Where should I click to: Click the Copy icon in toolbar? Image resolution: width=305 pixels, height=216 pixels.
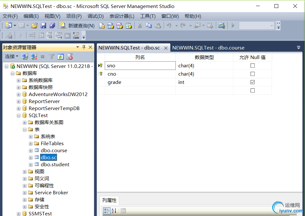149,26
